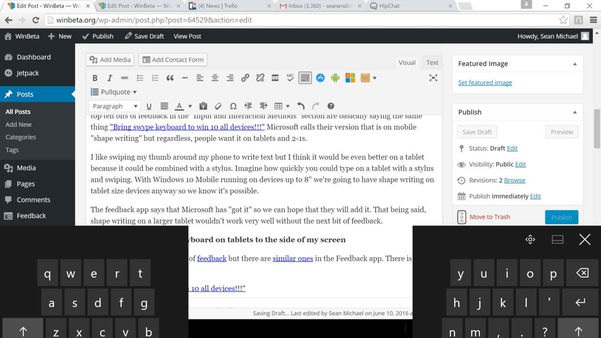Insert blockquote
The image size is (601, 338).
click(170, 78)
